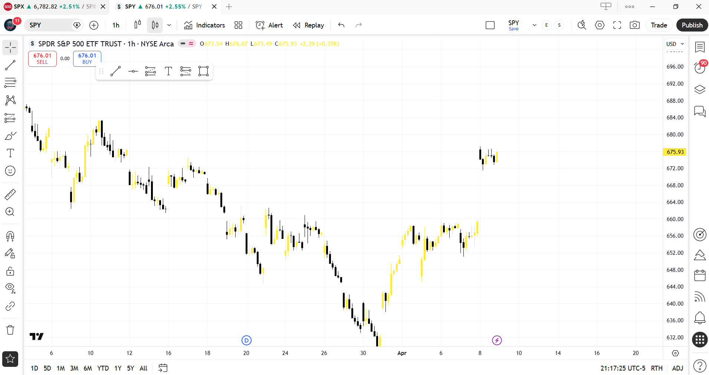Close the SPY tab
The width and height of the screenshot is (709, 375).
214,7
